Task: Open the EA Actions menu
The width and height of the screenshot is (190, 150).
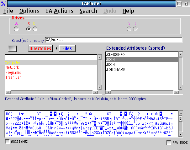Action: coord(59,11)
